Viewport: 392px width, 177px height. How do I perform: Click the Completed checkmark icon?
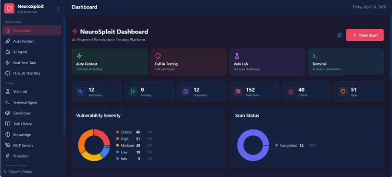click(186, 92)
